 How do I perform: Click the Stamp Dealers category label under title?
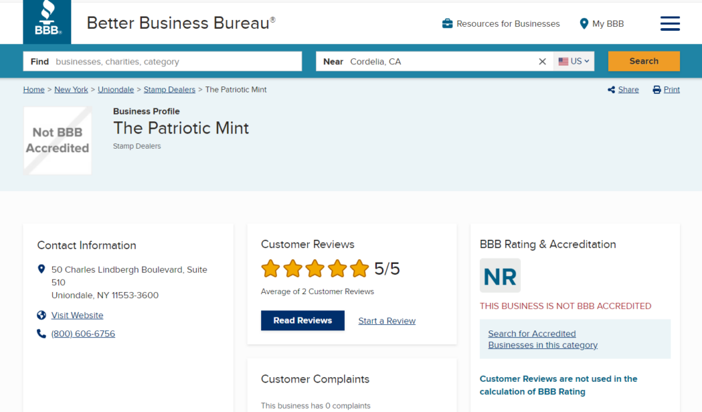tap(137, 146)
